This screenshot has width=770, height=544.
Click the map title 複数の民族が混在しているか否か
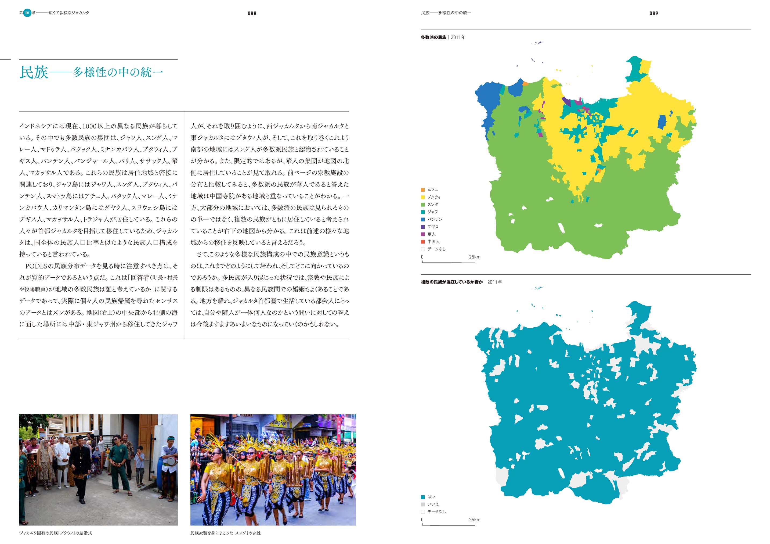[x=452, y=282]
